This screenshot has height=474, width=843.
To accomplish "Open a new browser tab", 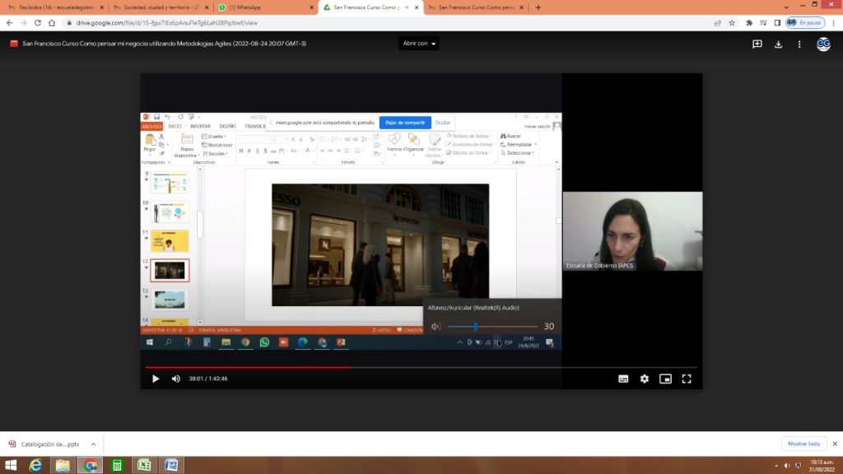I will coord(538,7).
